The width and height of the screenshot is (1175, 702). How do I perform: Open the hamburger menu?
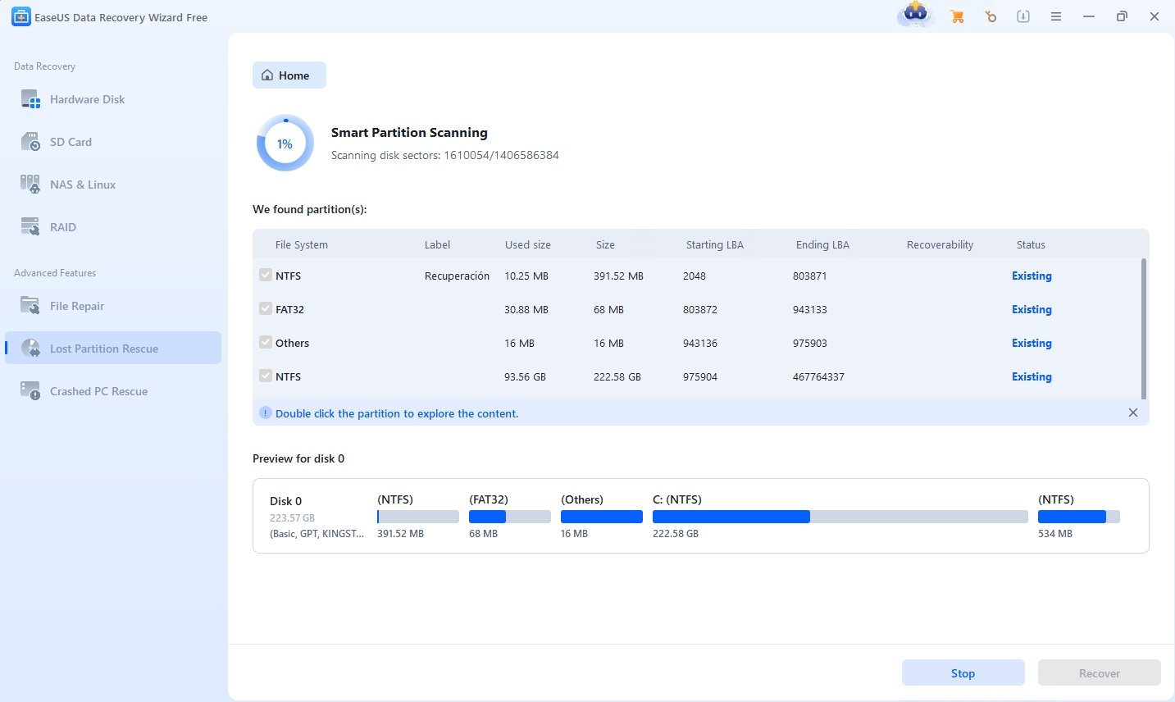pyautogui.click(x=1055, y=16)
